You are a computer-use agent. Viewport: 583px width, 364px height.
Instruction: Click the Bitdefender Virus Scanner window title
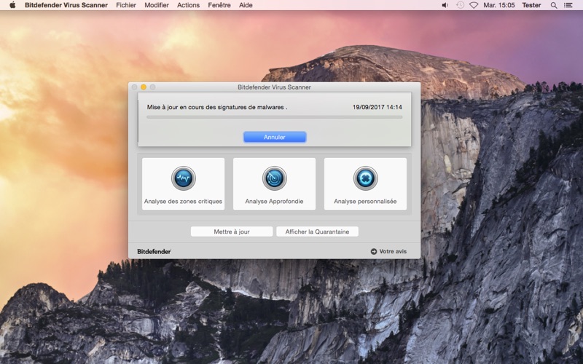pyautogui.click(x=274, y=87)
